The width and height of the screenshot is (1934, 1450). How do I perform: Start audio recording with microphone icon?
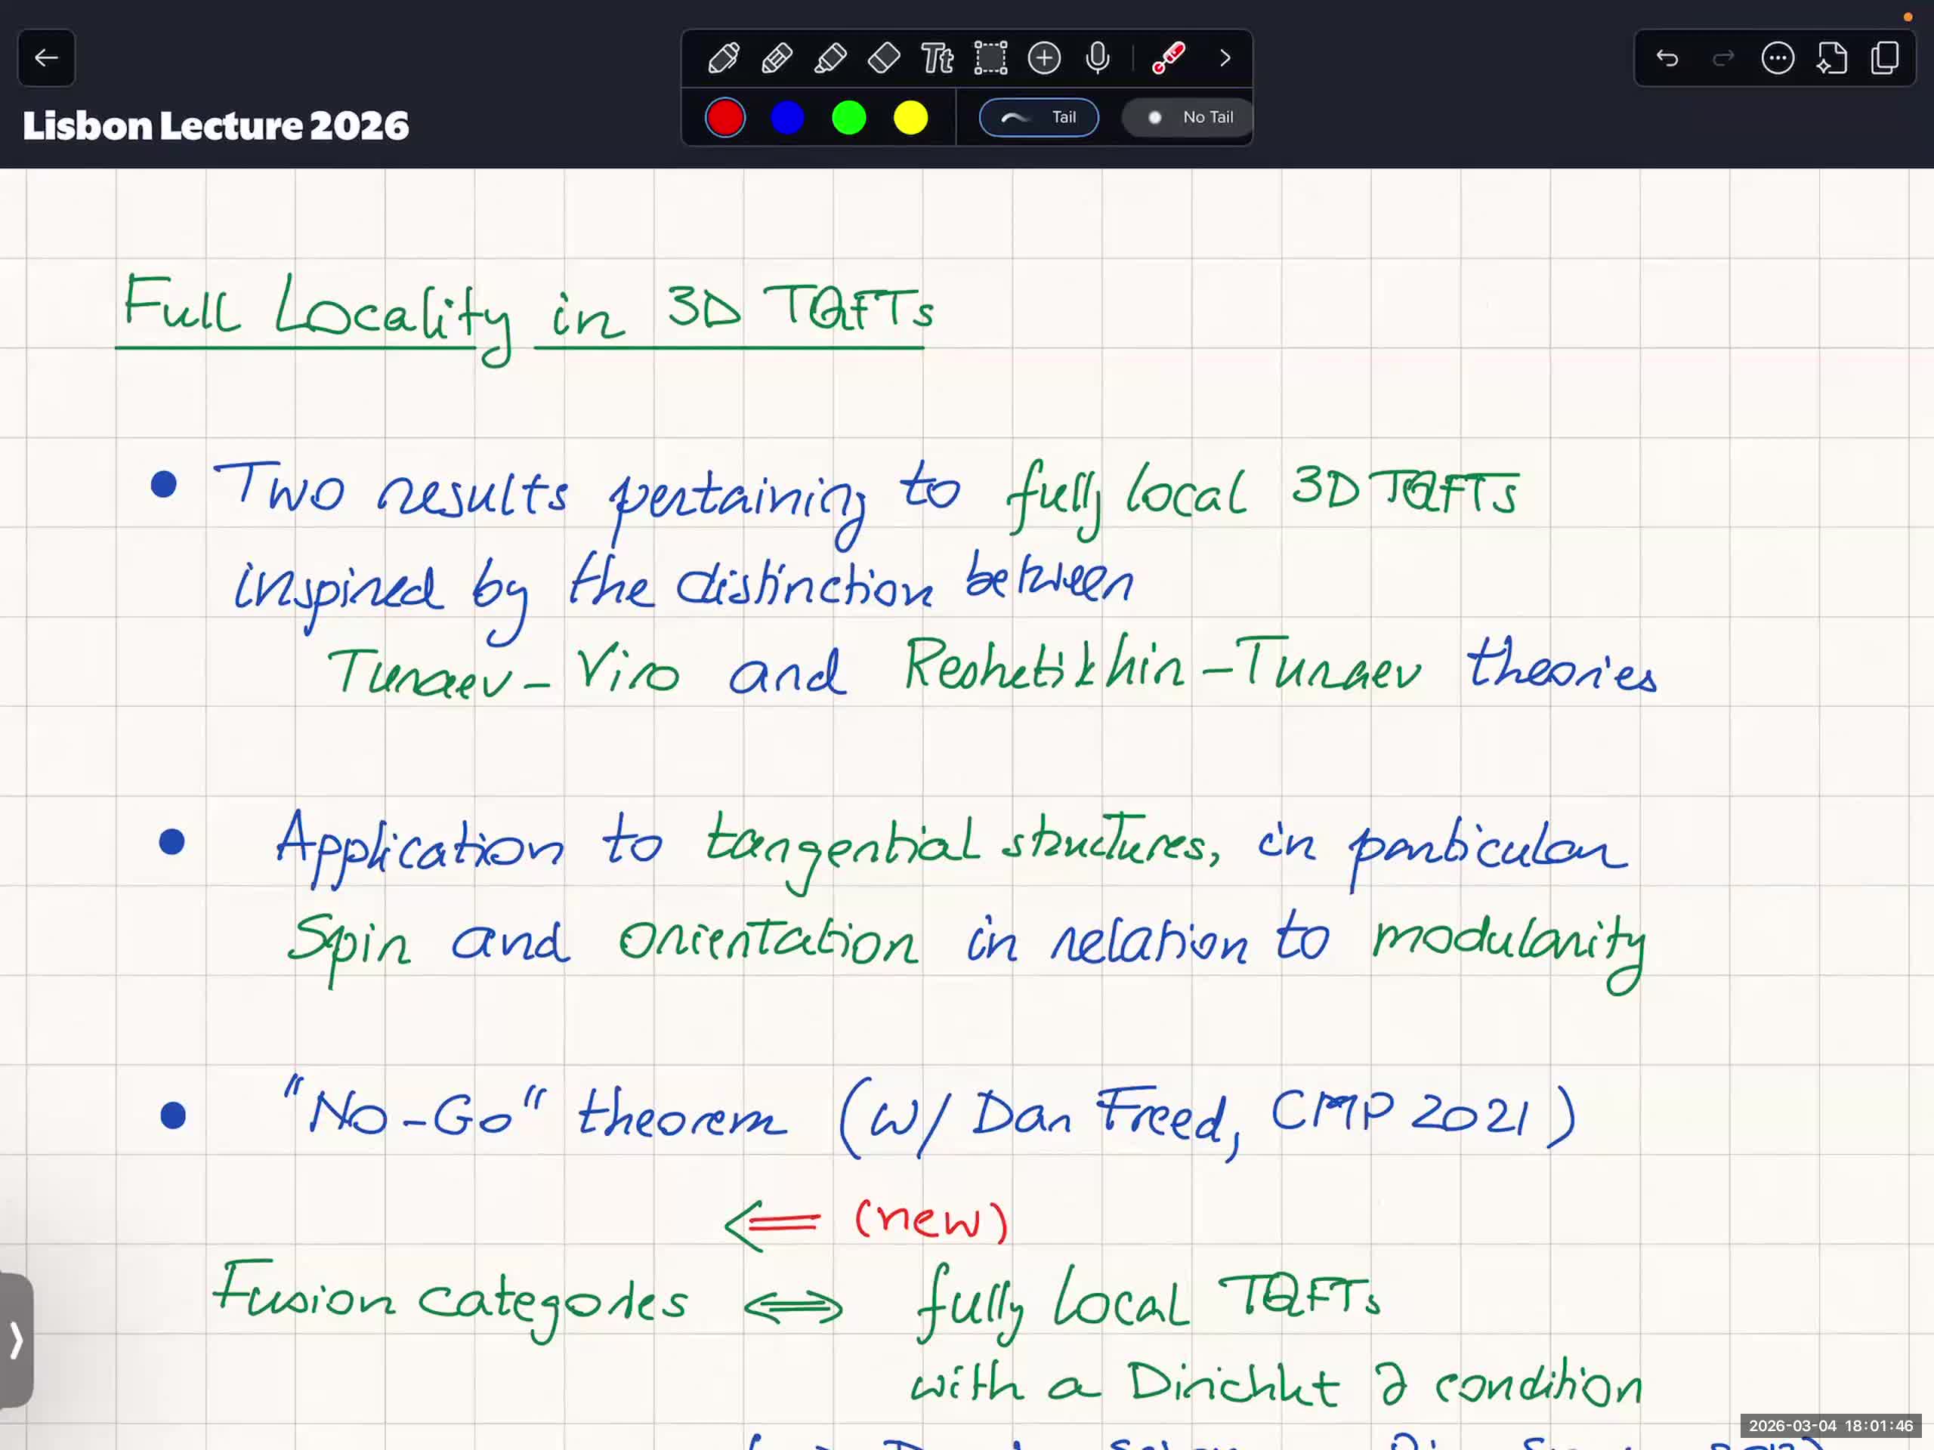click(x=1097, y=59)
